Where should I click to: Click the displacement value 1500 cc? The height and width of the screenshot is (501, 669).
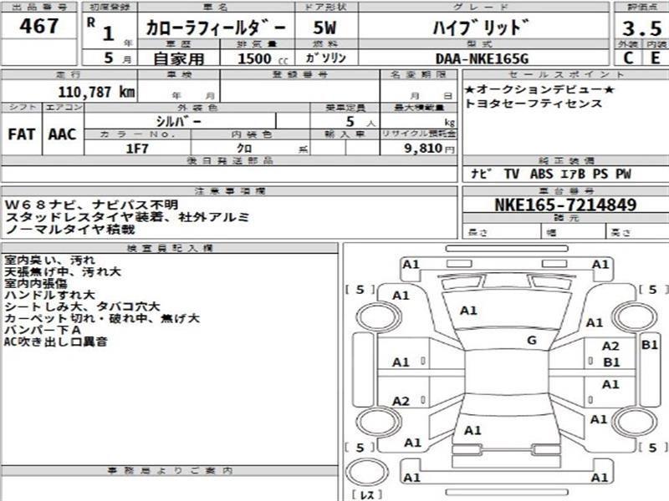pos(263,58)
